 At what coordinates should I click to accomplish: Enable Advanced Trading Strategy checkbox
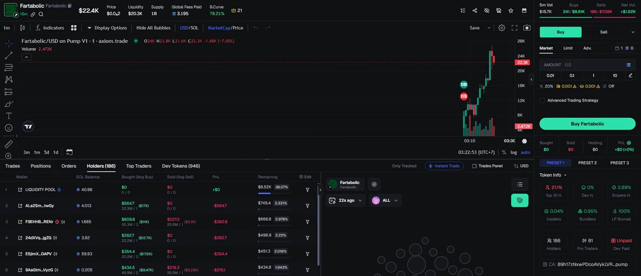coord(542,100)
